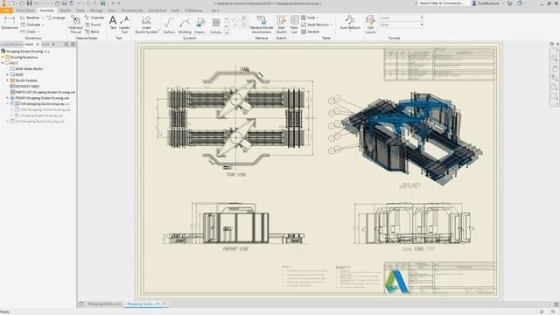Select the Chamfer note tool
The image size is (560, 315).
94,17
